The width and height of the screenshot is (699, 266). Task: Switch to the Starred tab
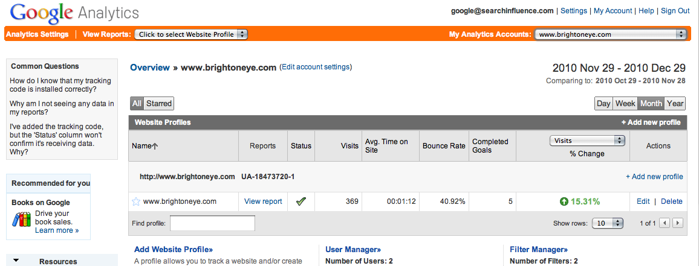click(x=159, y=103)
